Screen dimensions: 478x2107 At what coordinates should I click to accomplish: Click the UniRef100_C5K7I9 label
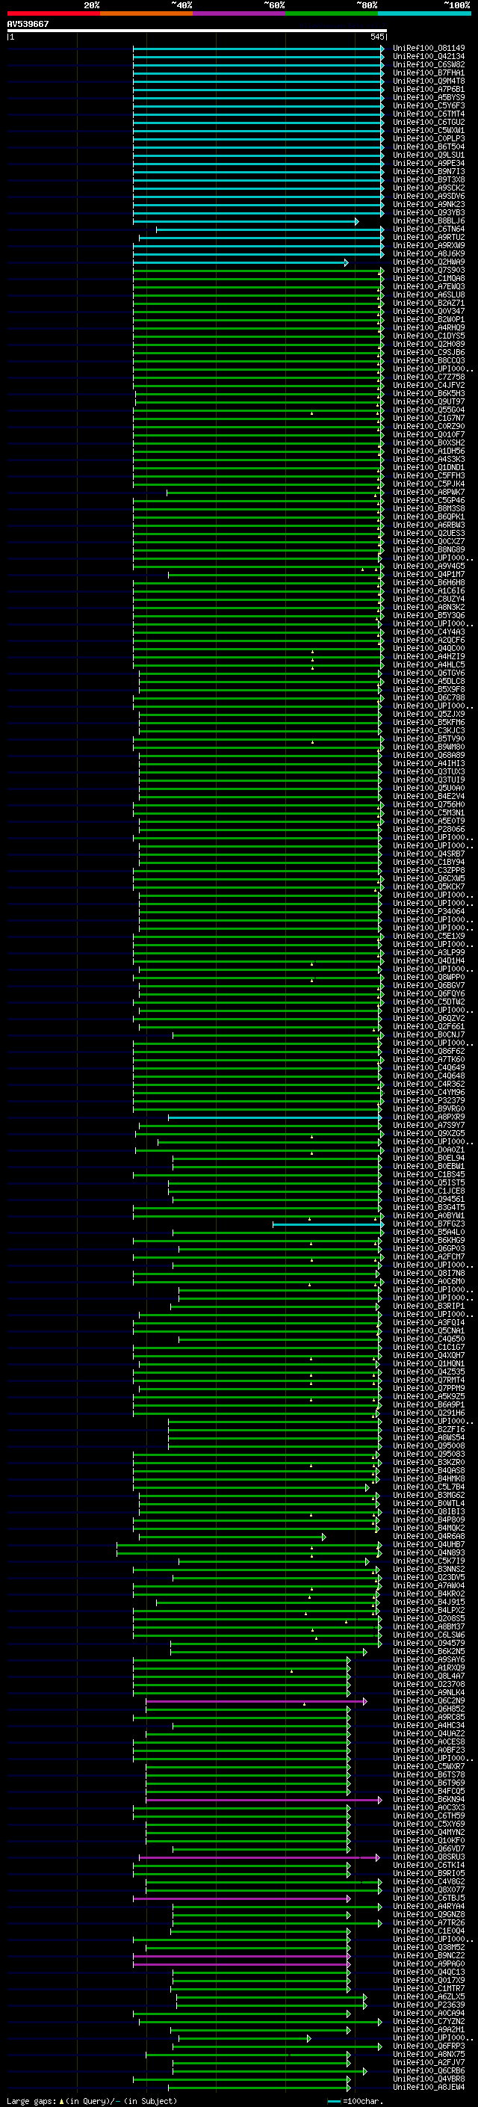(429, 1561)
